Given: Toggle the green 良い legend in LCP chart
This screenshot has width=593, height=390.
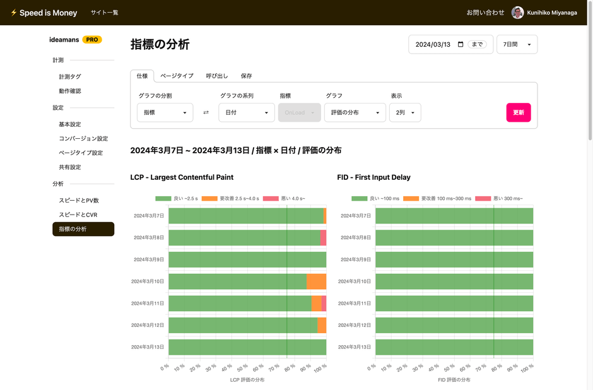Looking at the screenshot, I should (x=177, y=198).
